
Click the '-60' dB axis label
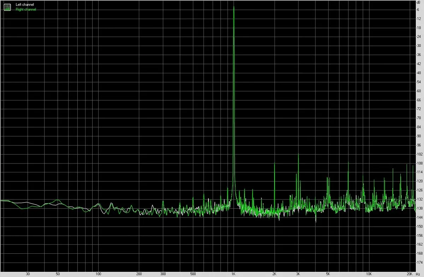coord(419,91)
